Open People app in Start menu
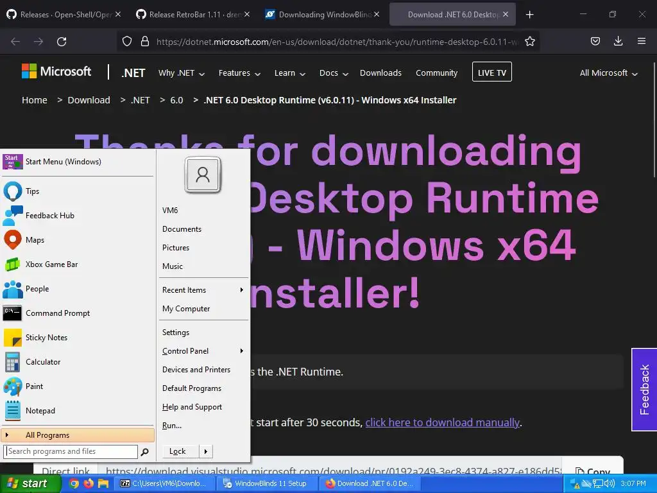This screenshot has height=493, width=657. click(x=78, y=289)
